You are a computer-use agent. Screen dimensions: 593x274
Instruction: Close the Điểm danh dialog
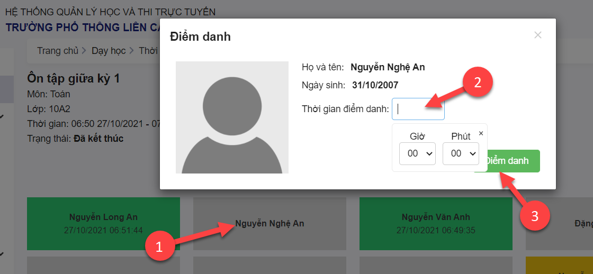pos(537,35)
